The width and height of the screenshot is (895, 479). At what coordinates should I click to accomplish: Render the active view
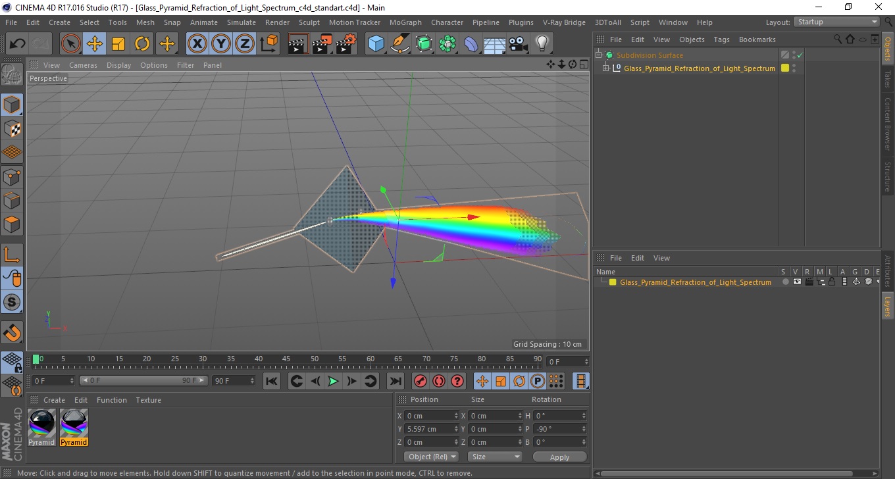298,44
